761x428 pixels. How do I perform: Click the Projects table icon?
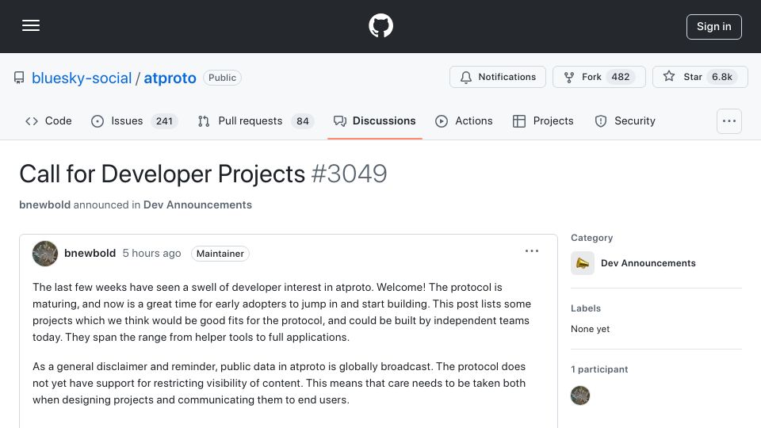518,120
